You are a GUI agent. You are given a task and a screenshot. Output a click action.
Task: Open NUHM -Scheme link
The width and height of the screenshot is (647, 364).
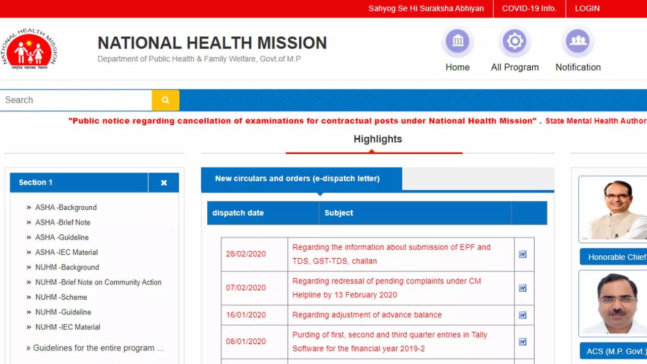tap(61, 297)
